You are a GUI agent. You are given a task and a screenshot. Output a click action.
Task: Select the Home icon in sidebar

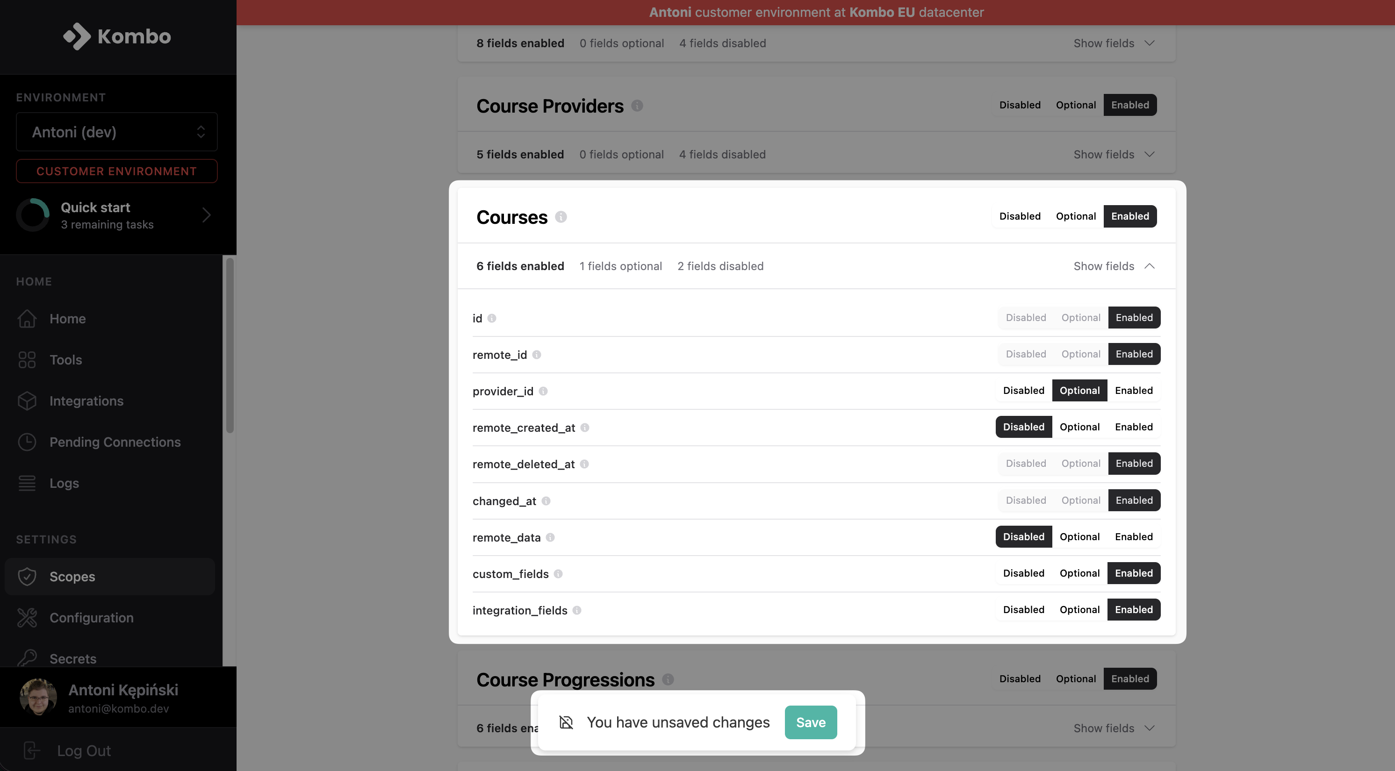tap(27, 319)
